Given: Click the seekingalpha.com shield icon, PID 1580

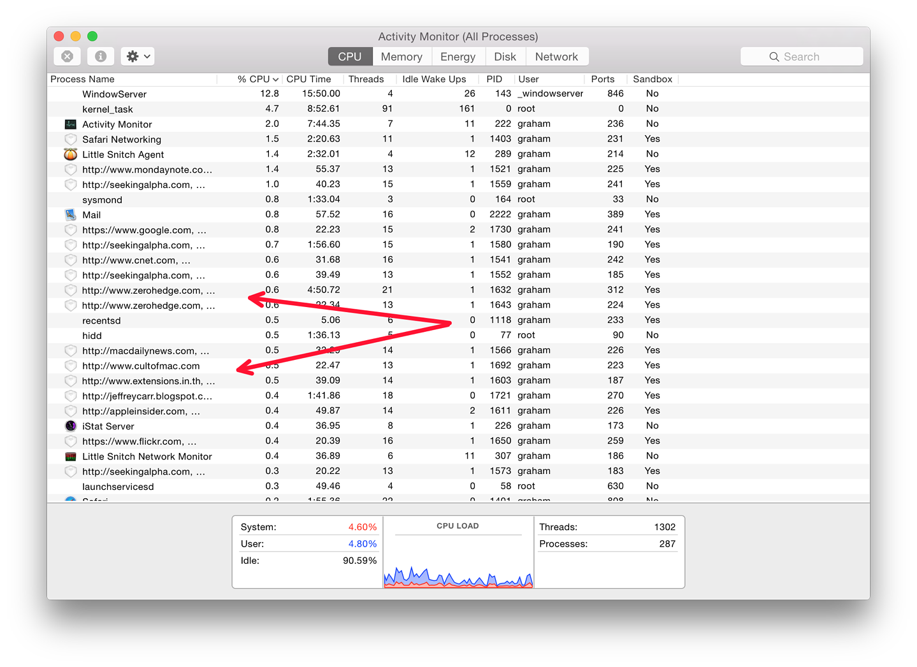Looking at the screenshot, I should (x=70, y=245).
